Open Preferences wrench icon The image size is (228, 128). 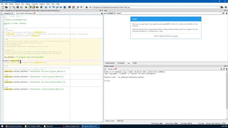[x=78, y=7]
